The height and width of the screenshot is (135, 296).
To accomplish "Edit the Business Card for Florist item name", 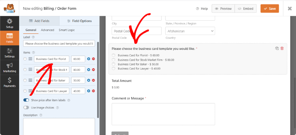I will [51, 59].
